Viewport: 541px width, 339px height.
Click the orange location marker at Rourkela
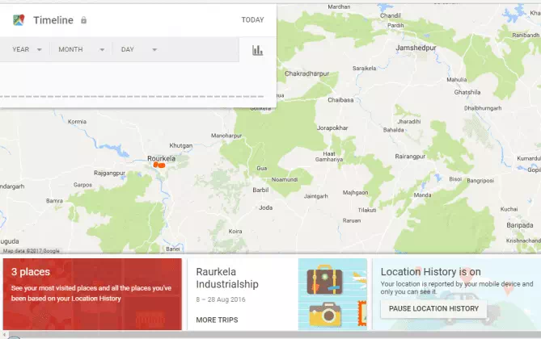(x=159, y=165)
